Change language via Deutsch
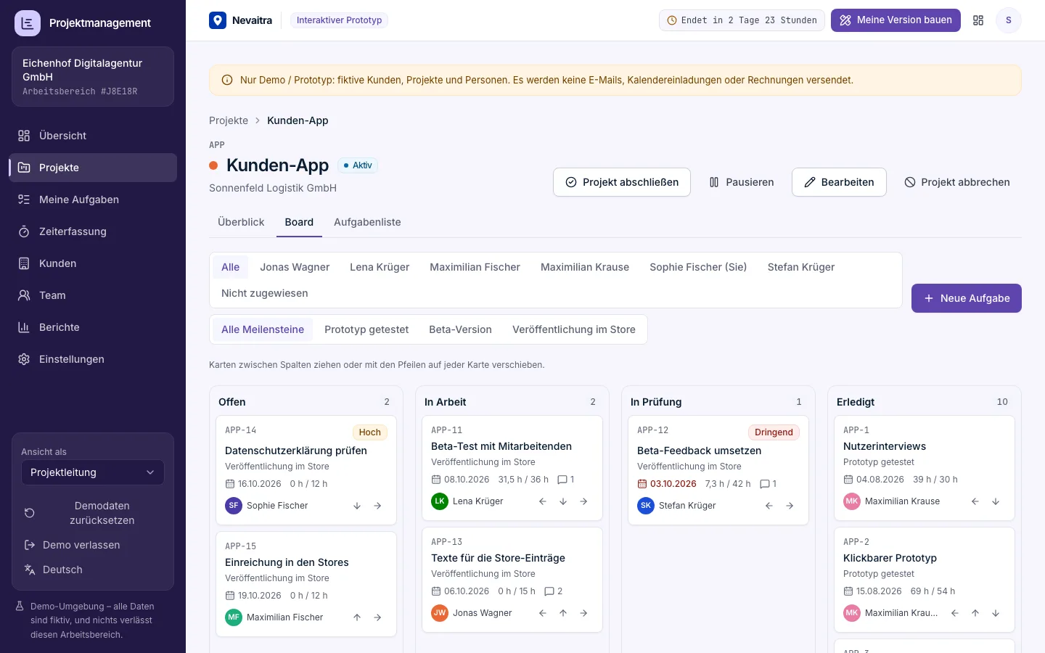This screenshot has width=1045, height=653. (x=93, y=570)
